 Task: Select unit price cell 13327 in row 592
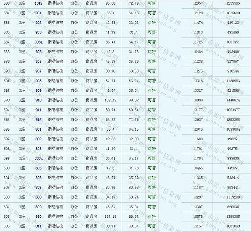198,90
